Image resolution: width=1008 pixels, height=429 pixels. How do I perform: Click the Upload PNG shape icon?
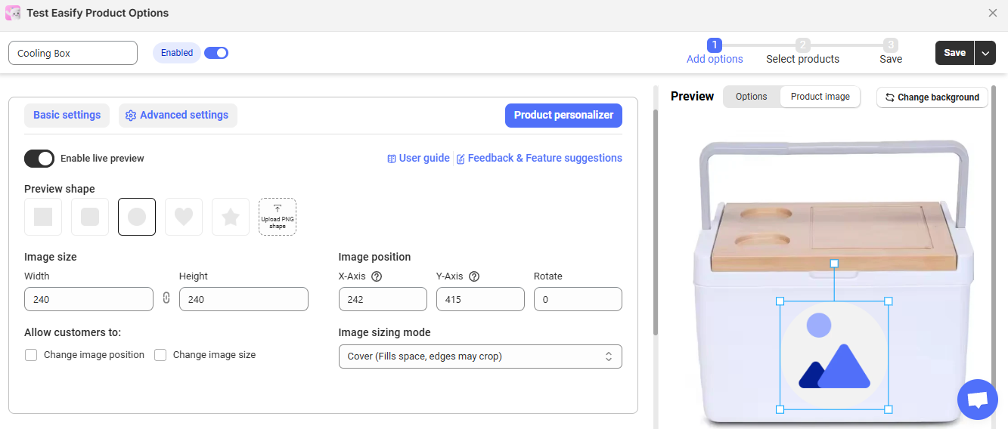pyautogui.click(x=278, y=217)
